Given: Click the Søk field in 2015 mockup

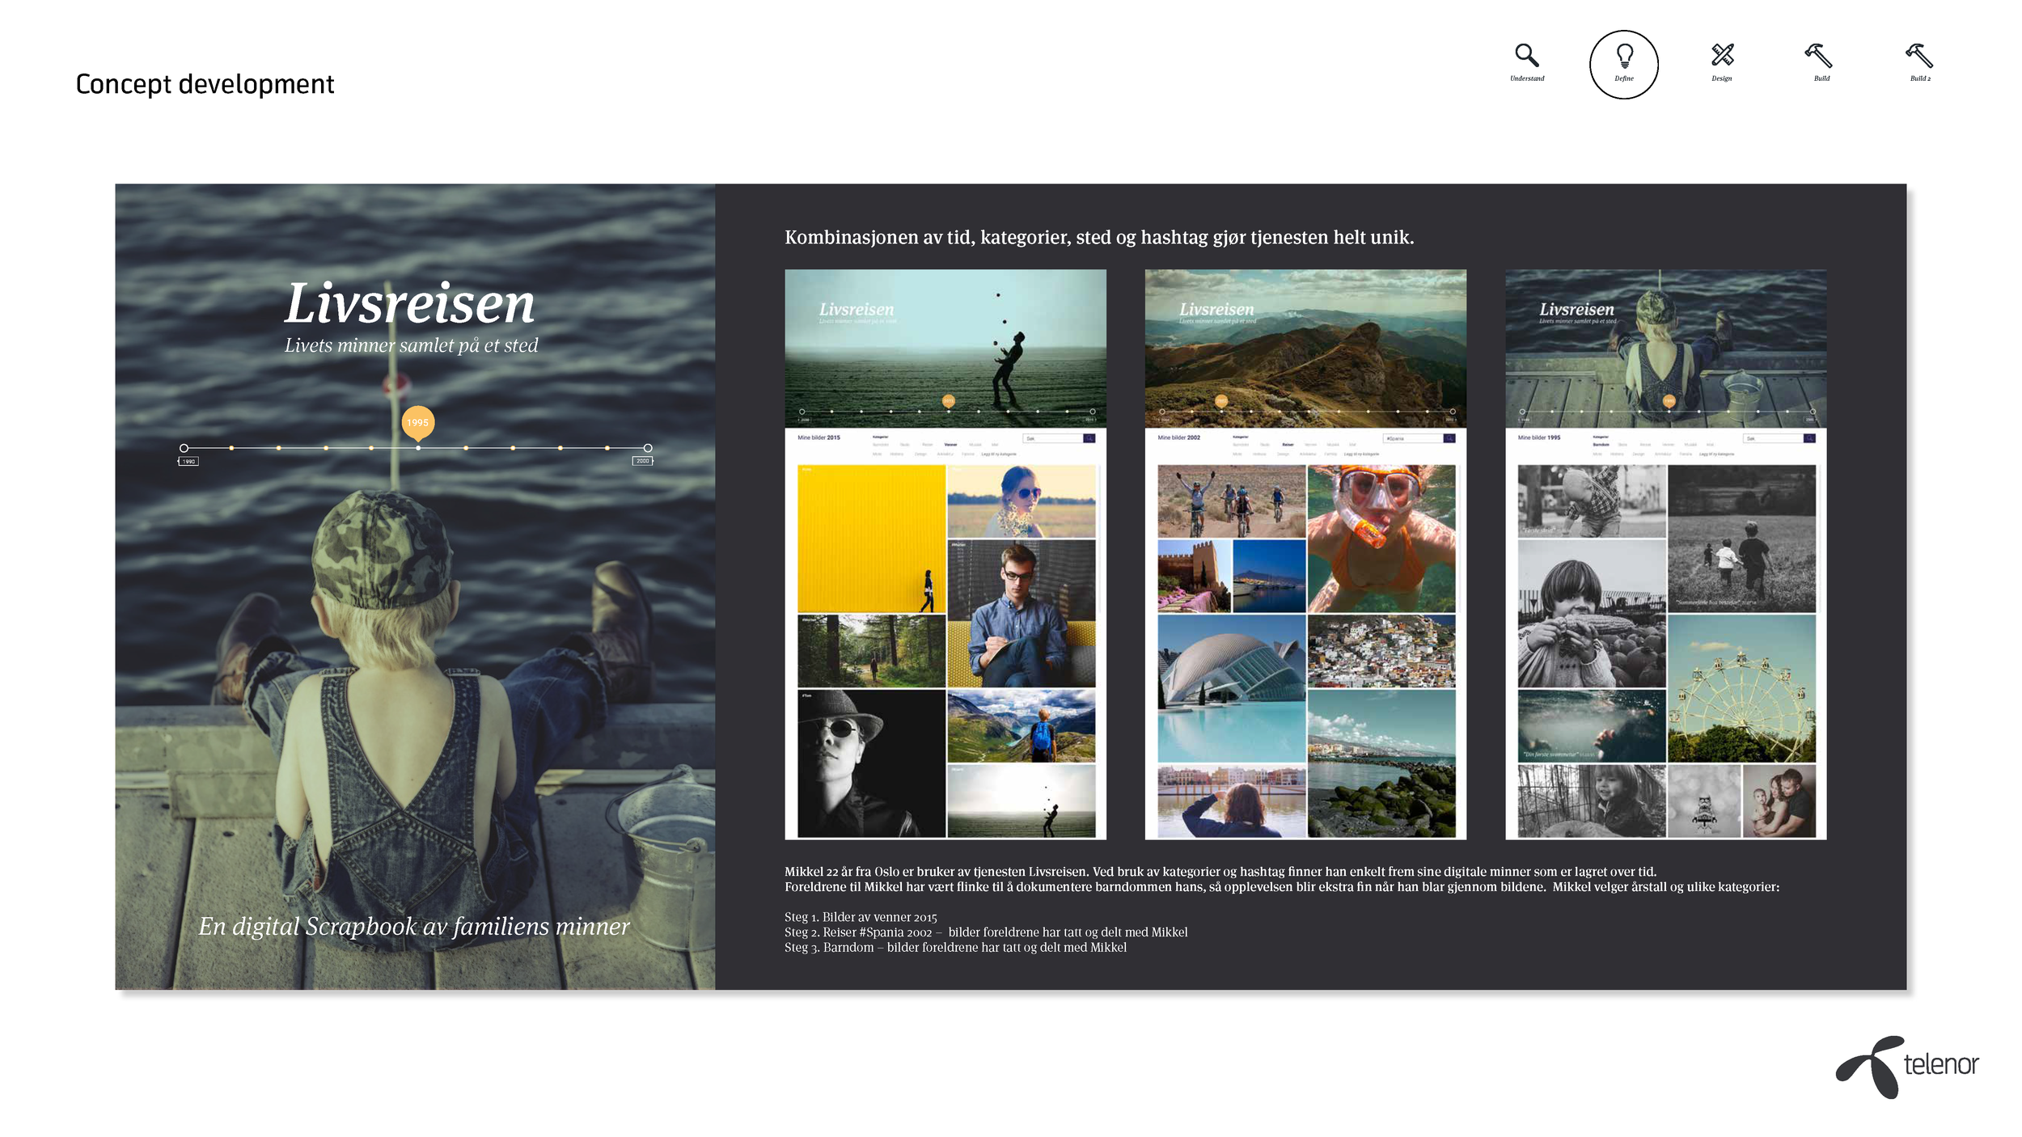Looking at the screenshot, I should click(x=1051, y=438).
